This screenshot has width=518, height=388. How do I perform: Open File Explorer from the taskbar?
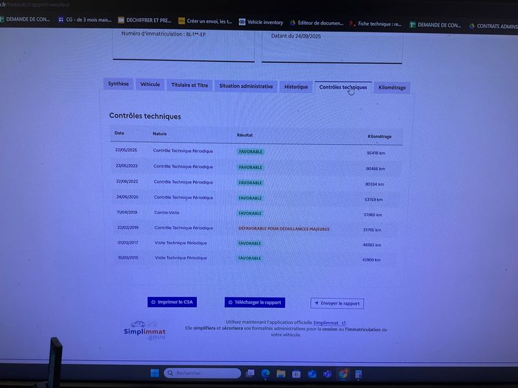coord(281,374)
